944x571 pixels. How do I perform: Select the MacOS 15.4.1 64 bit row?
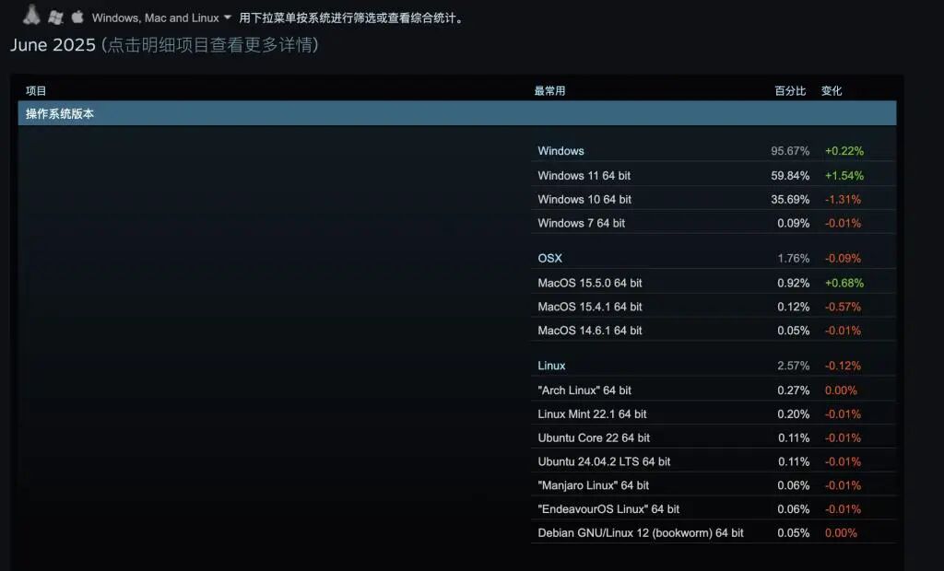(x=714, y=307)
